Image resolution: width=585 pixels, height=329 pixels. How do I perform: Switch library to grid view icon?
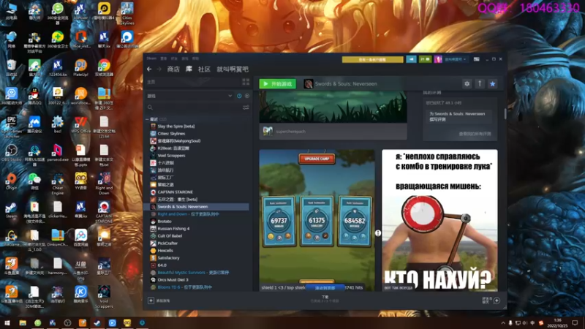pyautogui.click(x=246, y=82)
